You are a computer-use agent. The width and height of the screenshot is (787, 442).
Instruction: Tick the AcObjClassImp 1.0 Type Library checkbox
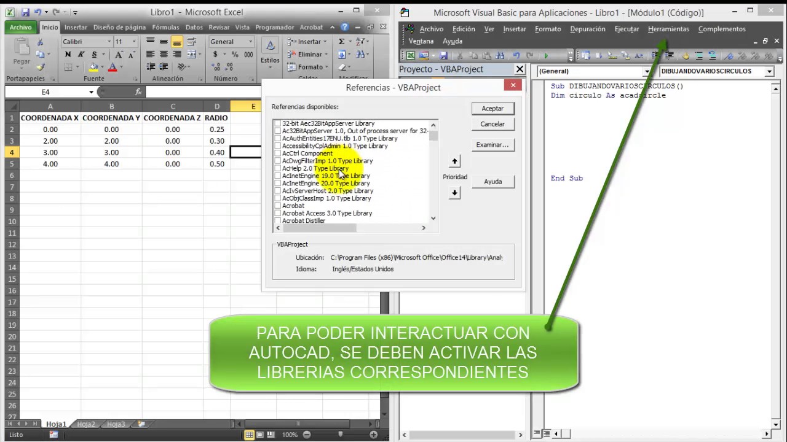click(278, 198)
